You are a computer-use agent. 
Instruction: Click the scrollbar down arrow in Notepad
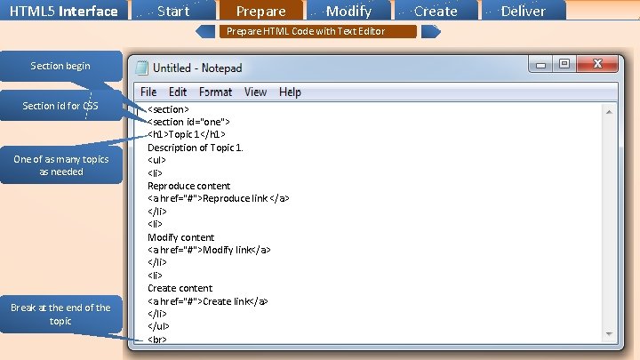tap(609, 334)
